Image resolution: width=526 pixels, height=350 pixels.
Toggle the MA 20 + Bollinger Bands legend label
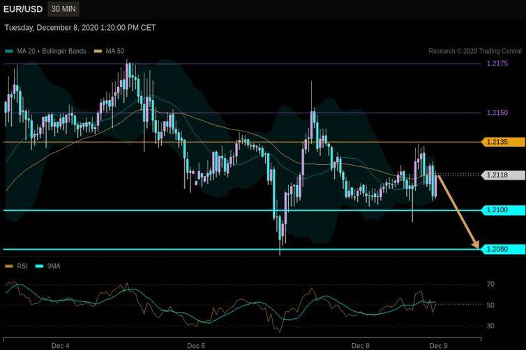point(52,51)
